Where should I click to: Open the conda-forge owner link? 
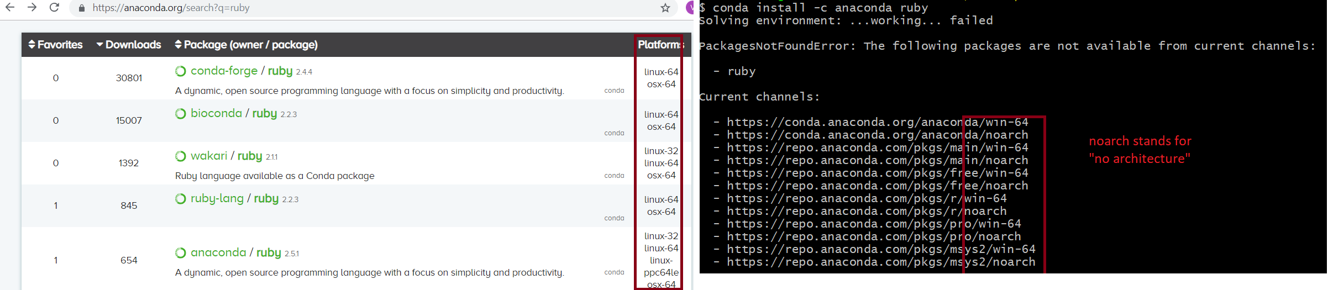[x=224, y=71]
